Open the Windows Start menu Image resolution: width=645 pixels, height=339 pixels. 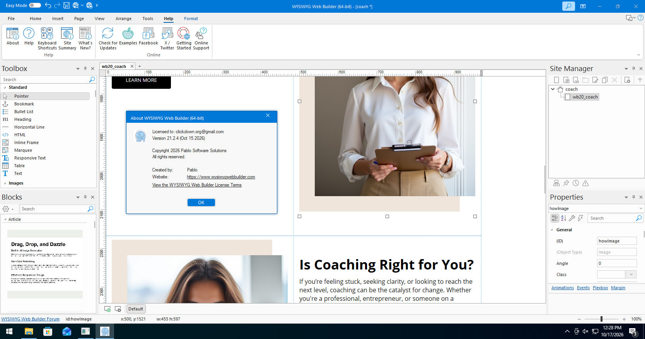(9, 331)
